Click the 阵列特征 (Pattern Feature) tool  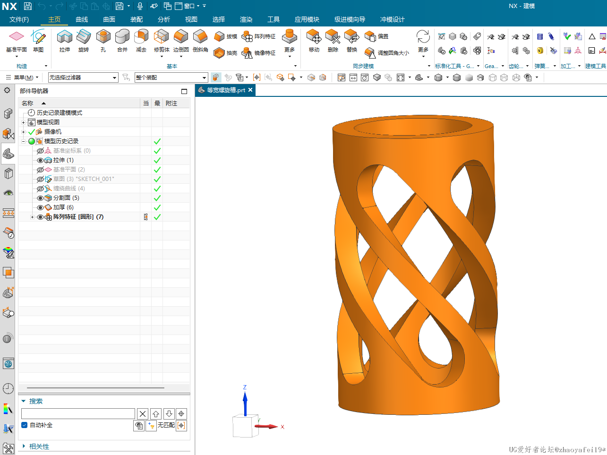(258, 36)
